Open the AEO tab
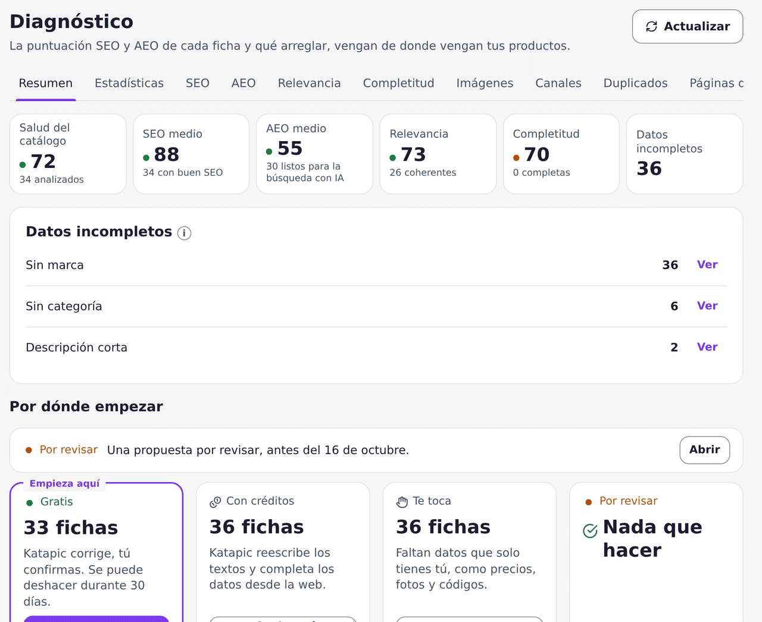Screen dimensions: 762x622 243,83
